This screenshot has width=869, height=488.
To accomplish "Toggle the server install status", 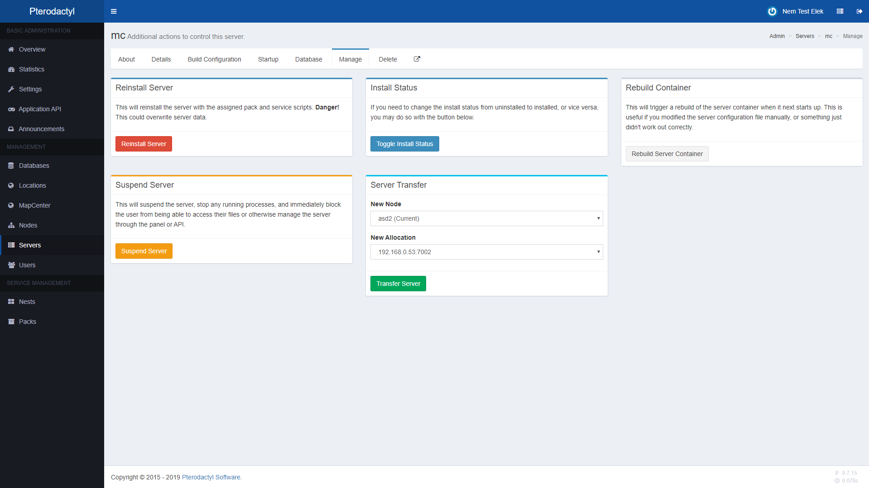I will pyautogui.click(x=404, y=144).
